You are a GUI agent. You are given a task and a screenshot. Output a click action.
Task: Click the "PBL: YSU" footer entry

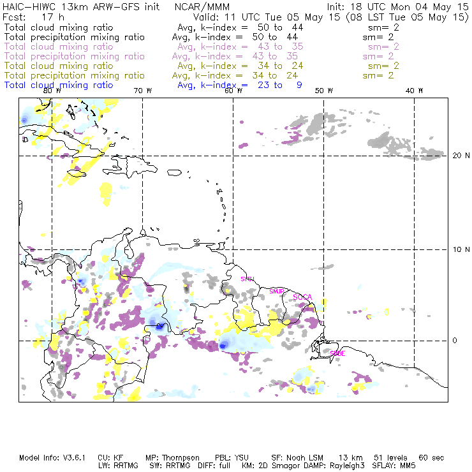tap(232, 458)
